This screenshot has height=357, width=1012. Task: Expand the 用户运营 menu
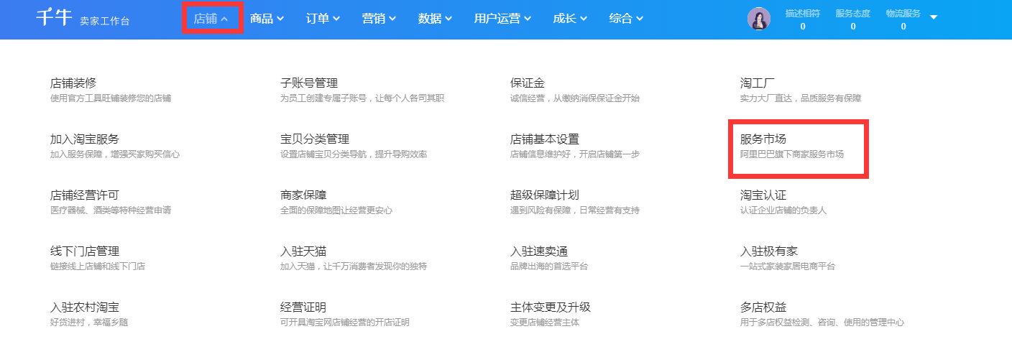coord(502,19)
